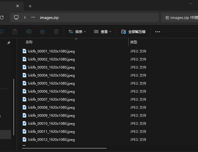
Task: Click the rename icon in the toolbar
Action: point(29,32)
